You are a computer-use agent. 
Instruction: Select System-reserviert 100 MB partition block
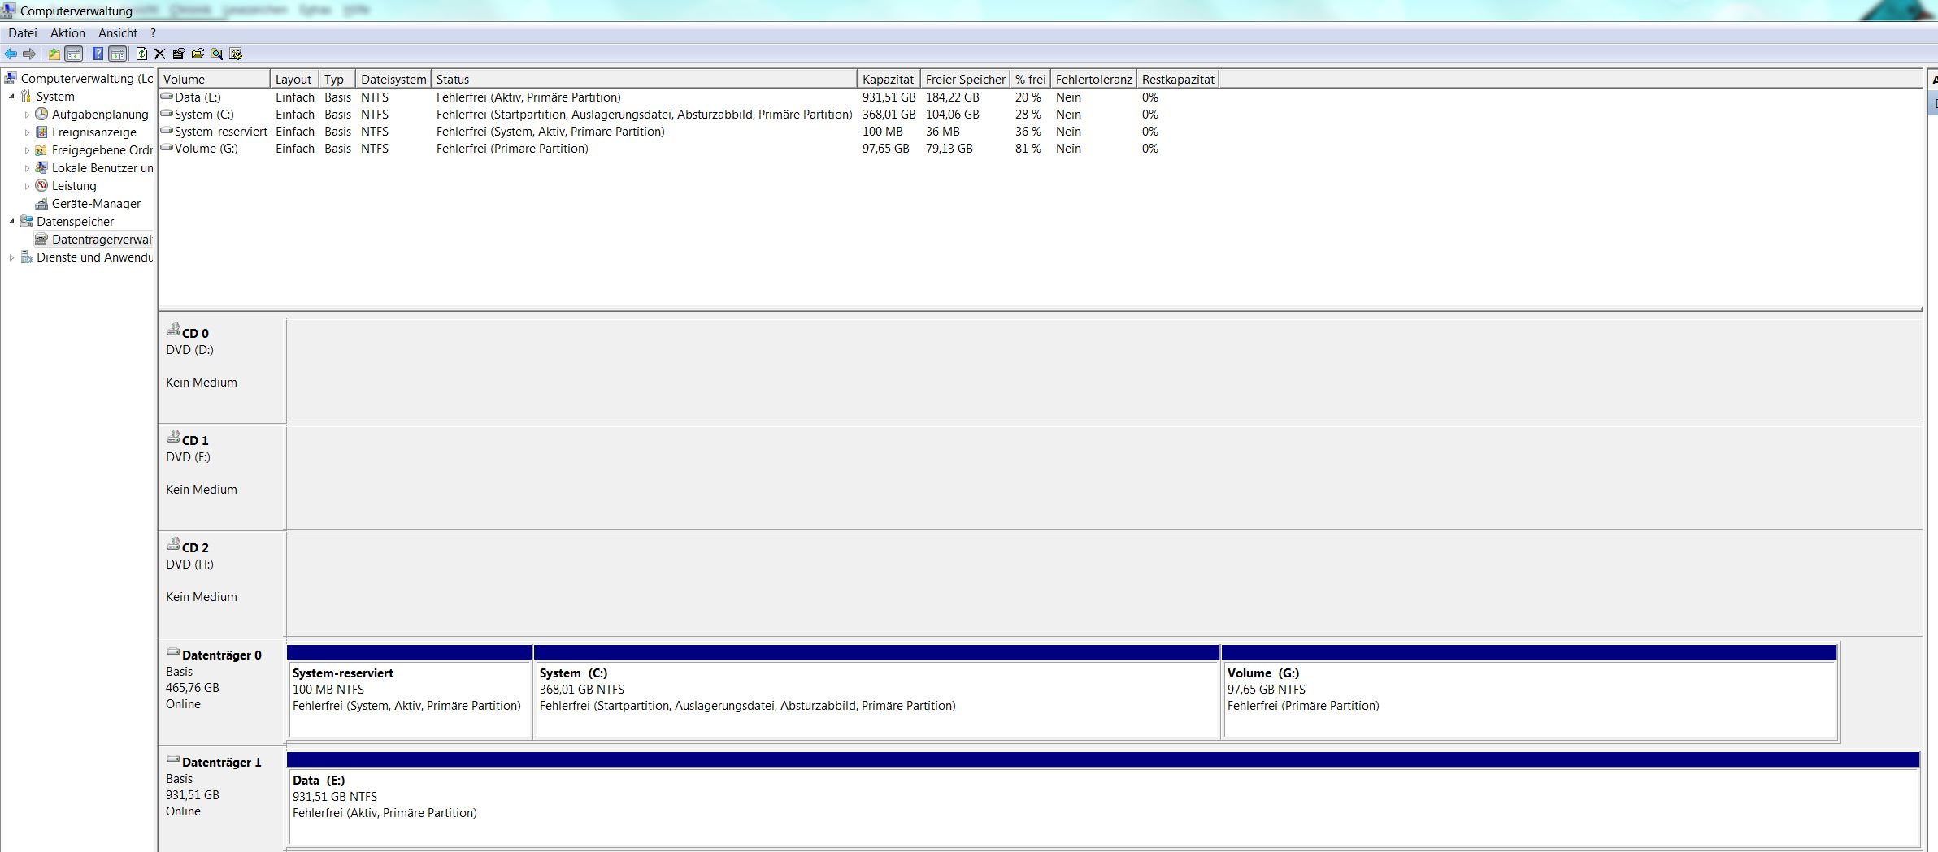pyautogui.click(x=410, y=692)
